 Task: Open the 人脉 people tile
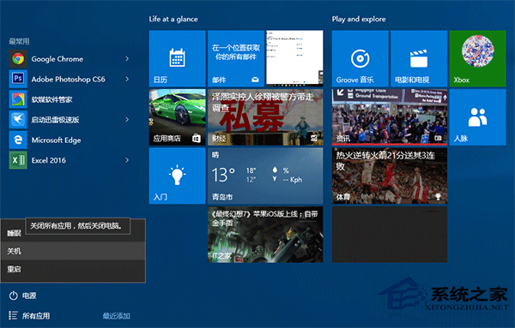click(477, 117)
